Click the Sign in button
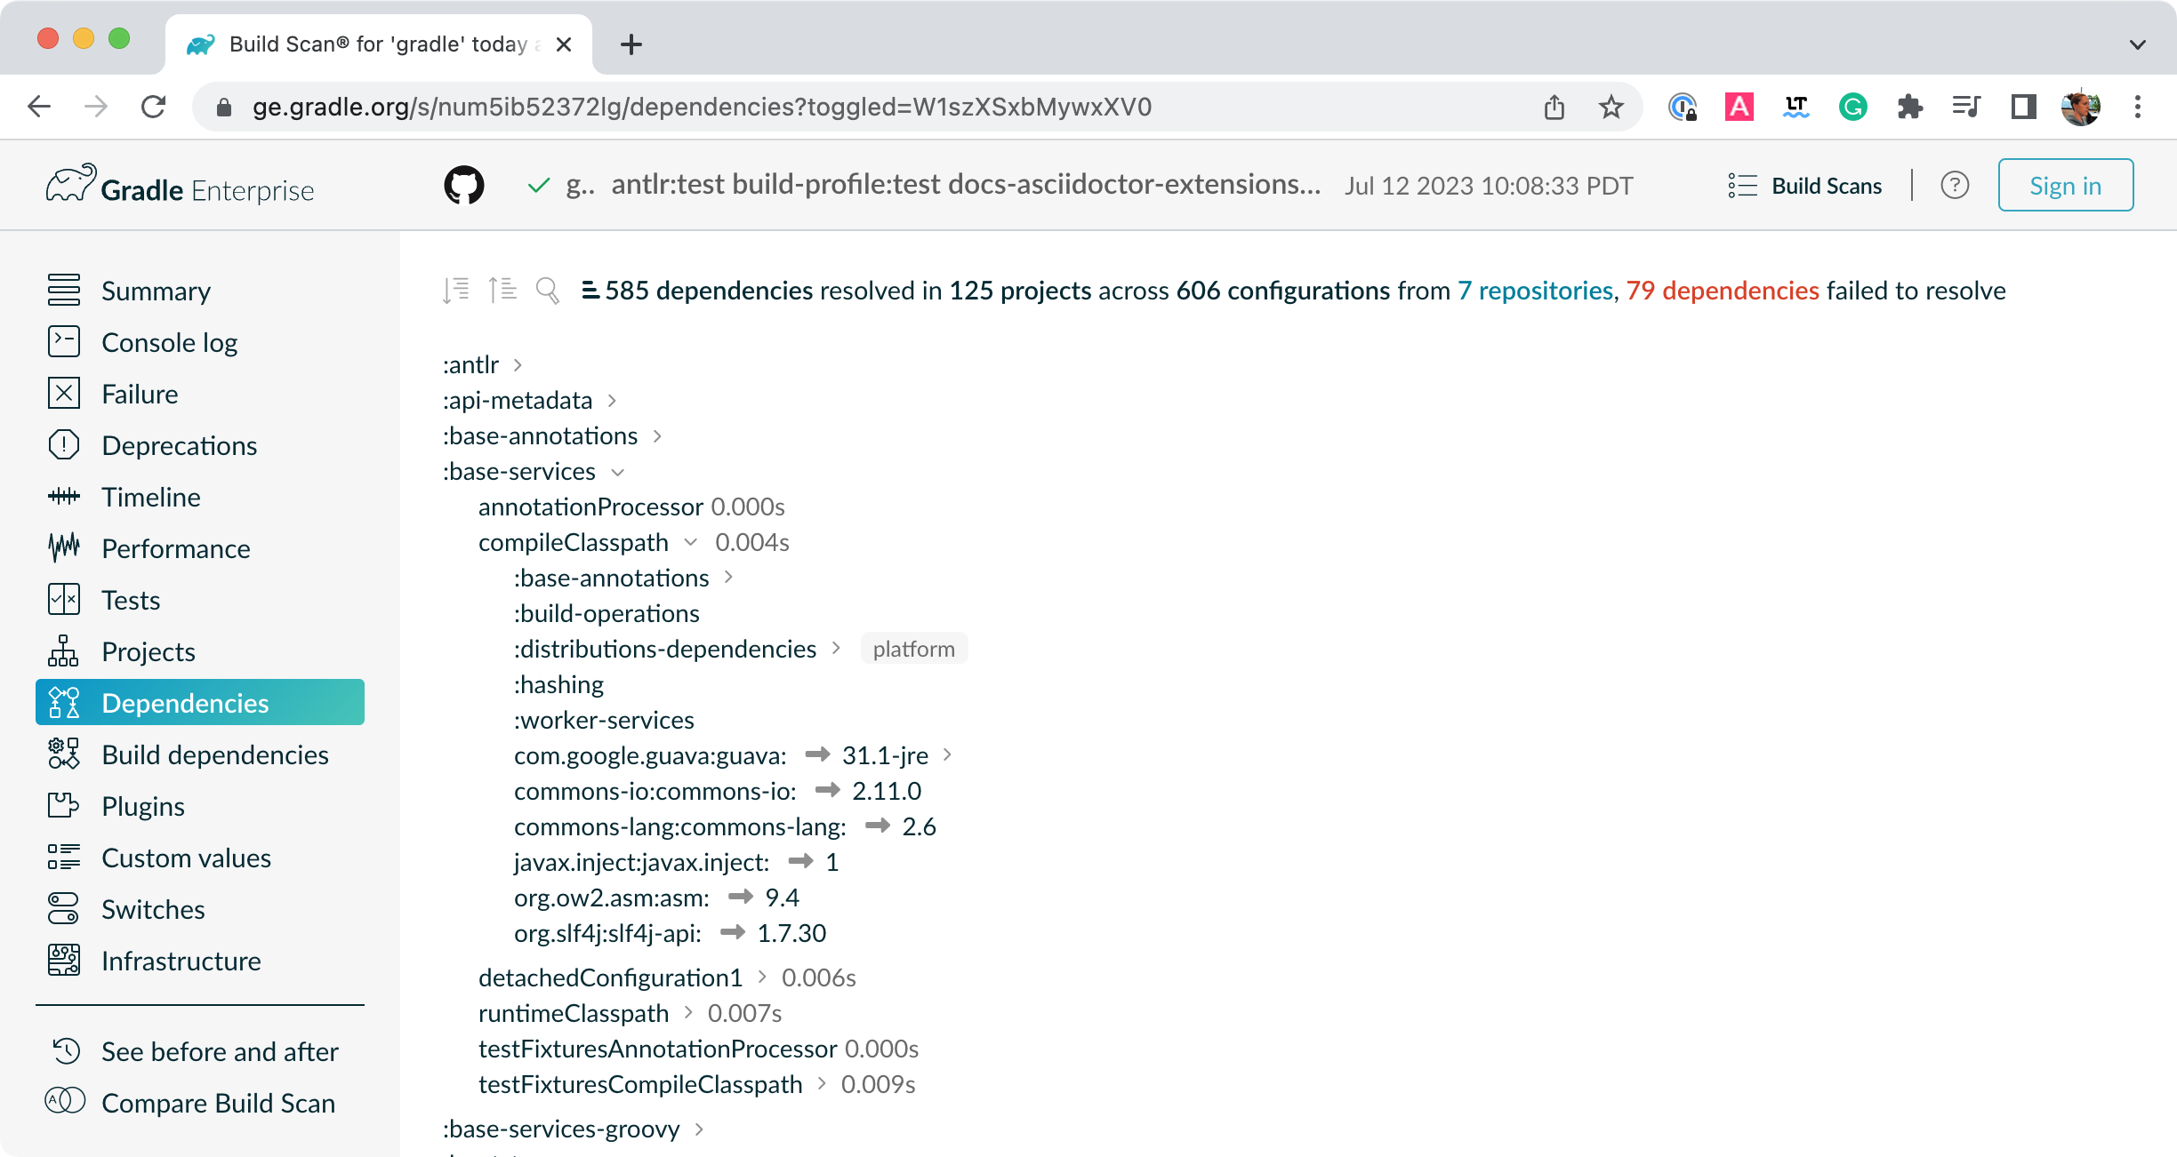This screenshot has width=2177, height=1157. tap(2066, 184)
